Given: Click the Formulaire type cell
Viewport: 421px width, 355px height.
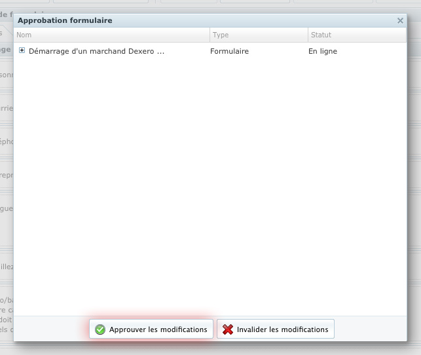Looking at the screenshot, I should coord(229,51).
